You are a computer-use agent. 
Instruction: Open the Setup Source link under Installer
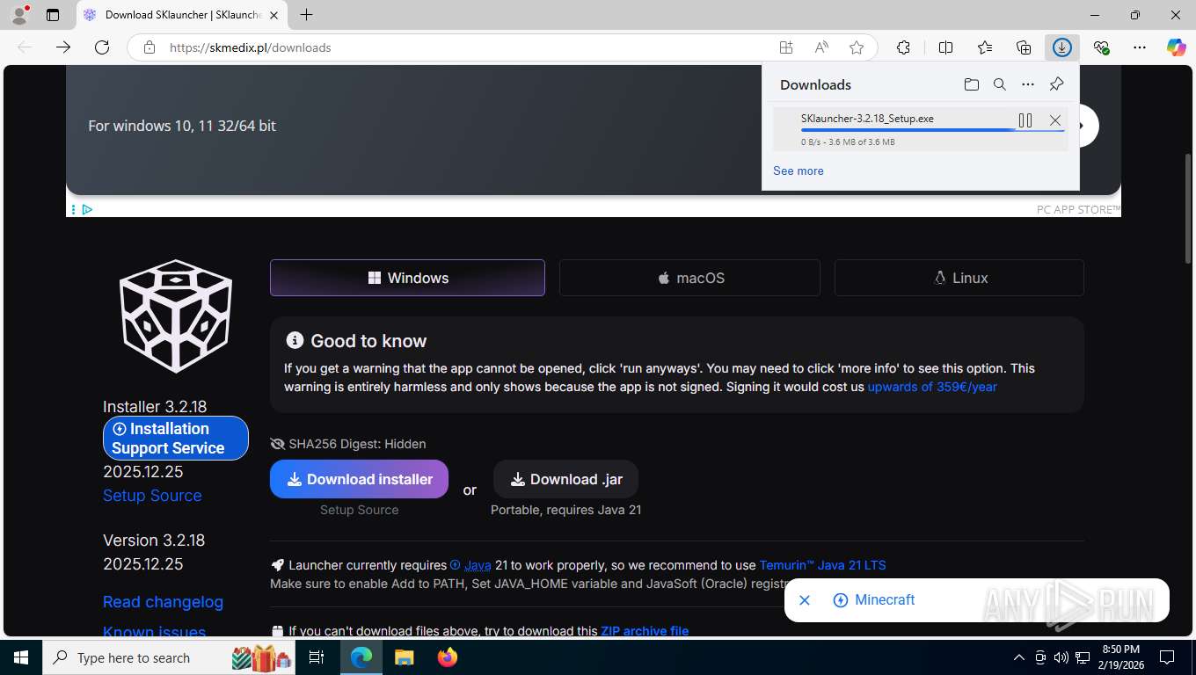[152, 496]
